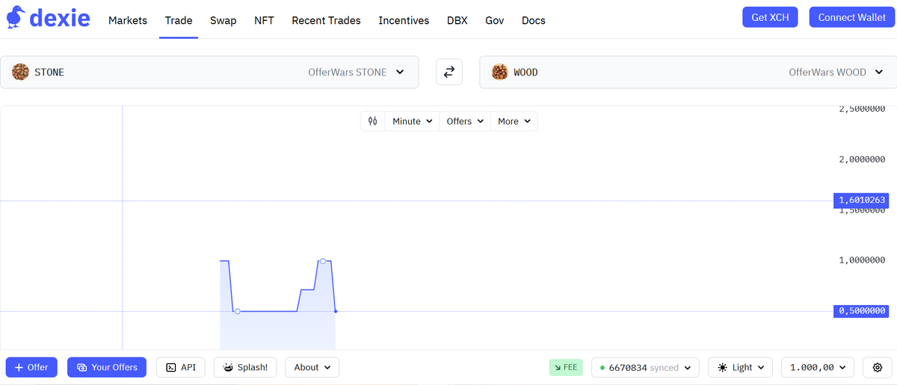Open the Gov page
Image resolution: width=897 pixels, height=385 pixels.
(494, 20)
